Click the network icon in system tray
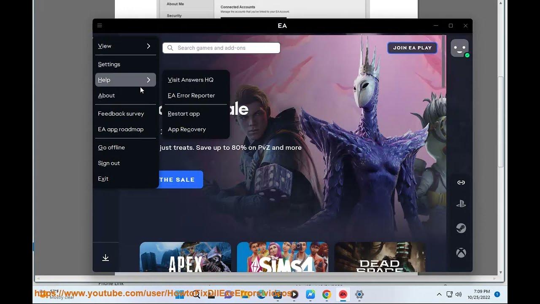This screenshot has width=540, height=304. 449,294
